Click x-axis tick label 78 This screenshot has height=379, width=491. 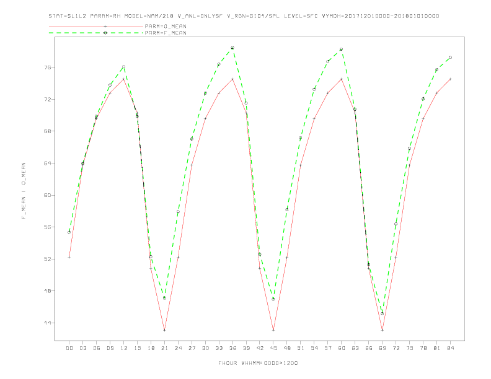tap(423, 348)
